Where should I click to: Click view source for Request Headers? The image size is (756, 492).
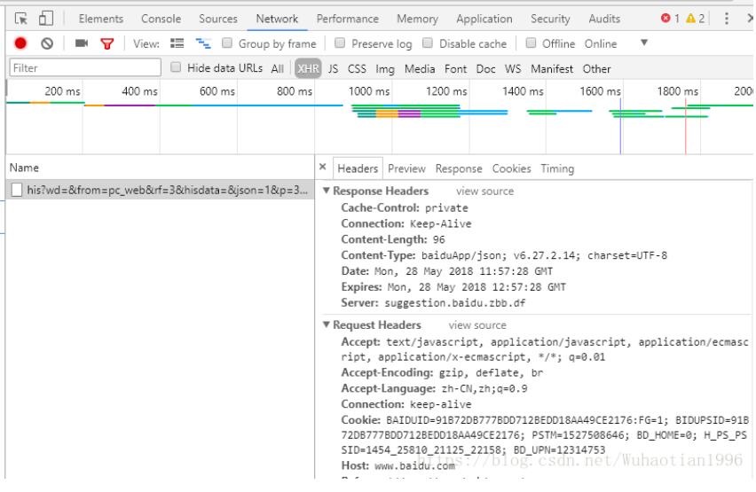tap(477, 325)
